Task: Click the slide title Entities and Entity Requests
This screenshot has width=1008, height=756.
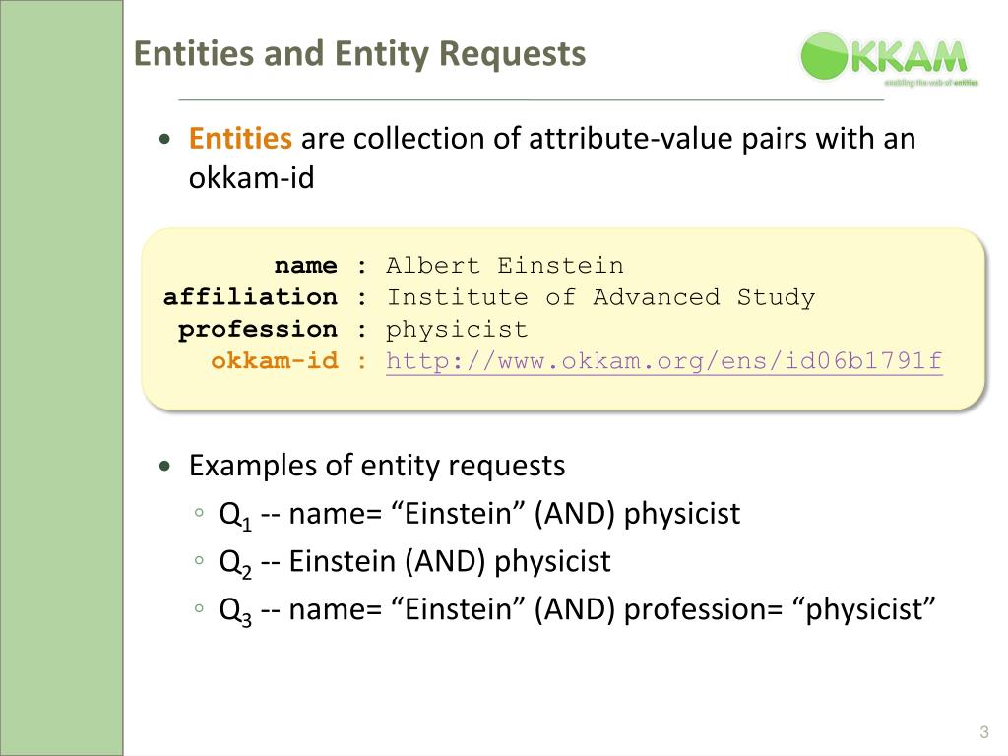Action: (x=359, y=53)
